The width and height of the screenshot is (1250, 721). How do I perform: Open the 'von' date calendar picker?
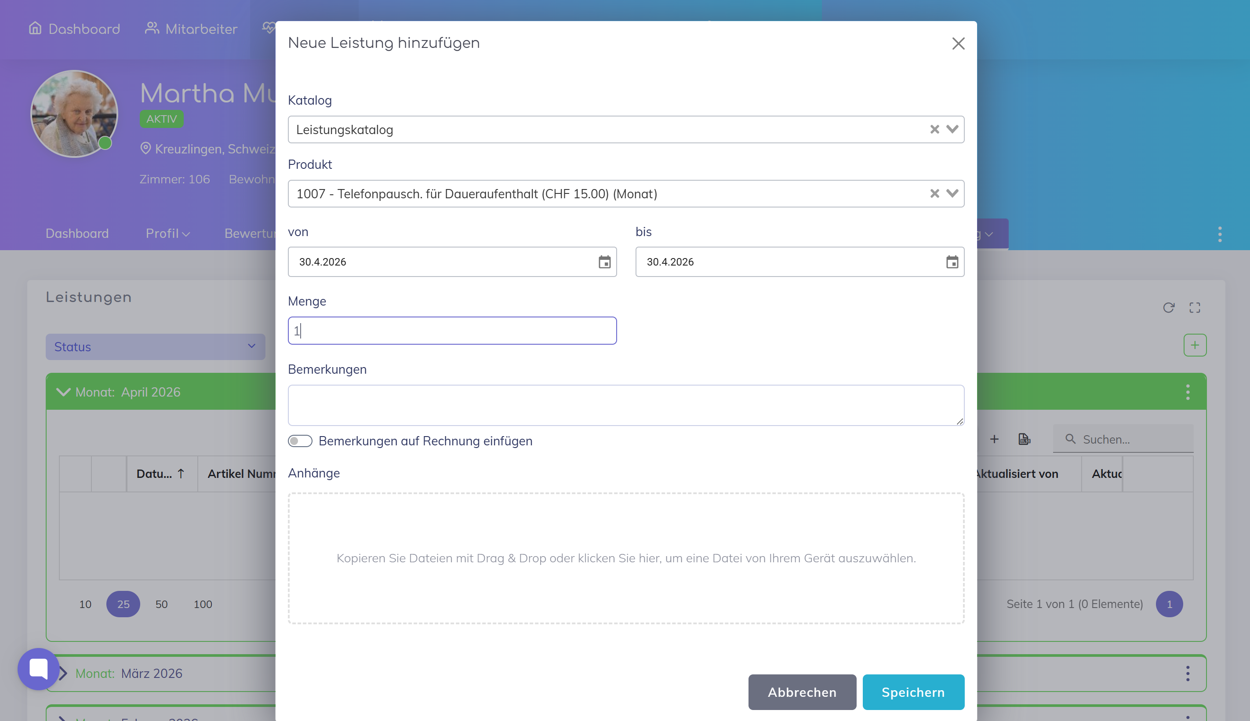[604, 262]
